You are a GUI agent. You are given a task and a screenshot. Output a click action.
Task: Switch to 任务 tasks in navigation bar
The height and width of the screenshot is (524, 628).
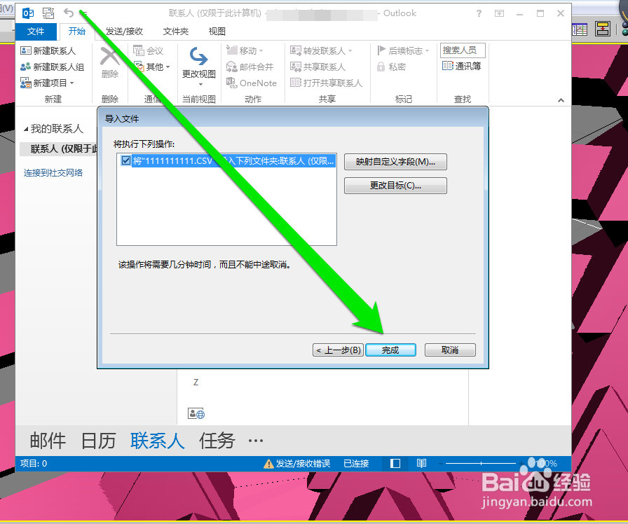pyautogui.click(x=217, y=441)
